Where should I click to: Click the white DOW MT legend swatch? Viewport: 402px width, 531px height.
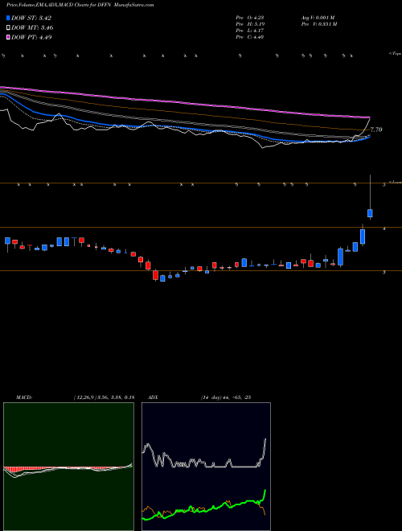[x=8, y=28]
